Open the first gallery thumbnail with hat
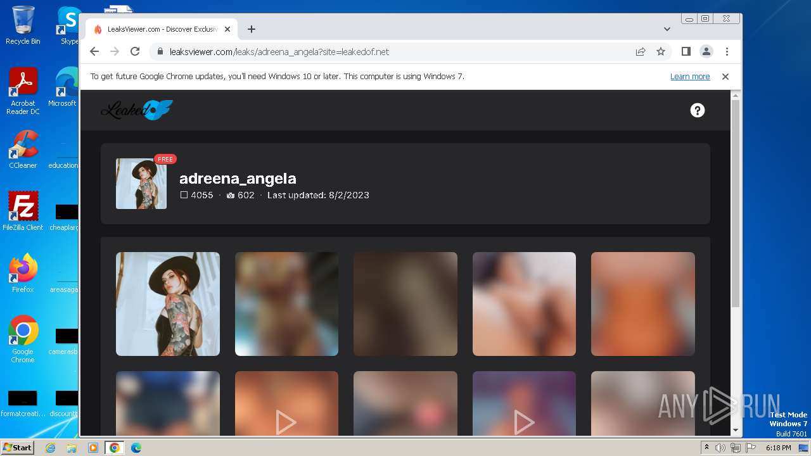The width and height of the screenshot is (811, 456). (x=168, y=304)
